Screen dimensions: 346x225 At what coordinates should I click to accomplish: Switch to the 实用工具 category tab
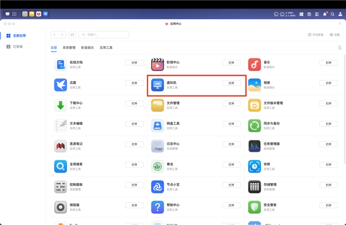point(106,47)
